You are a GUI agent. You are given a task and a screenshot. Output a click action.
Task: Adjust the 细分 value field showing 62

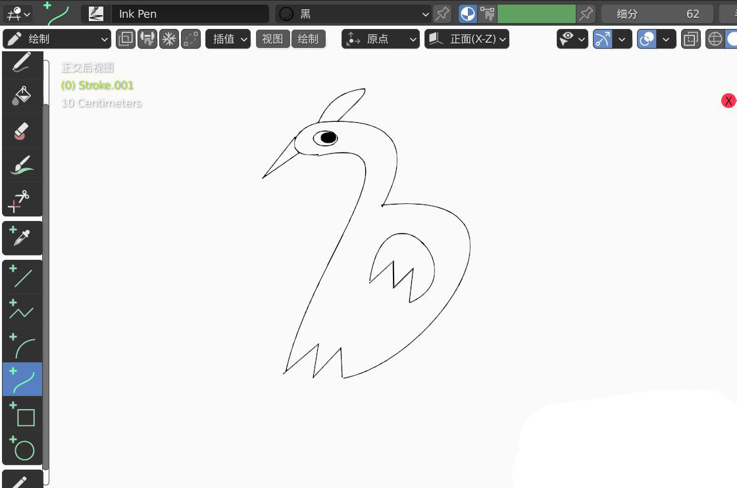coord(657,14)
